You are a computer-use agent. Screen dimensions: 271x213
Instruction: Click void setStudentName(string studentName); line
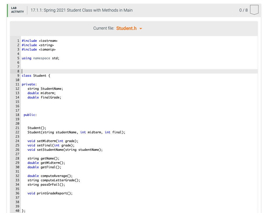point(65,150)
